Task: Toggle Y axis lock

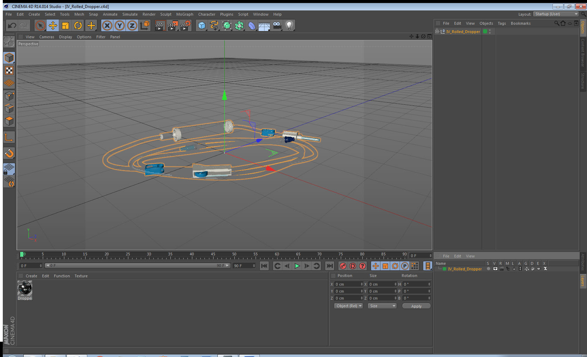Action: point(120,25)
